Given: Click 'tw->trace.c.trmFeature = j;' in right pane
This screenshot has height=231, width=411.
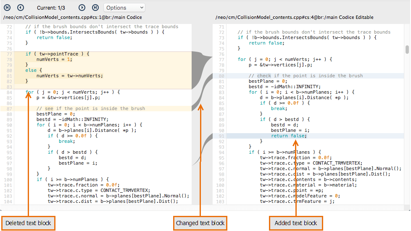Looking at the screenshot, I should (297, 201).
